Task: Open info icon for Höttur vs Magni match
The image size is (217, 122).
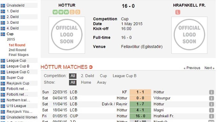Action: click(x=211, y=110)
